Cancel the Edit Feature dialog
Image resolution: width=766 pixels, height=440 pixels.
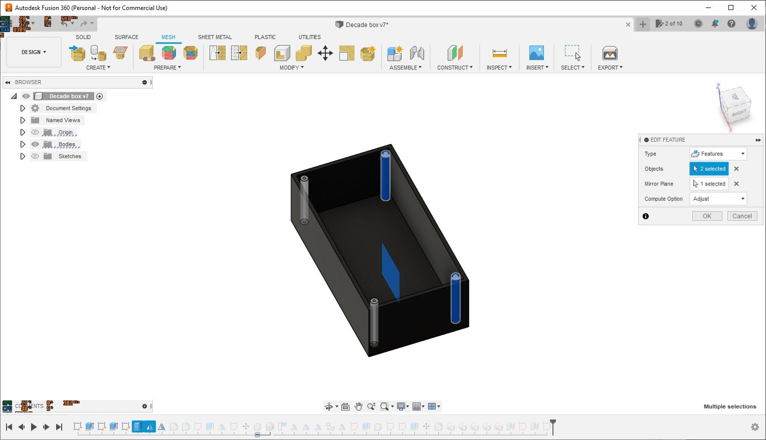(x=742, y=216)
